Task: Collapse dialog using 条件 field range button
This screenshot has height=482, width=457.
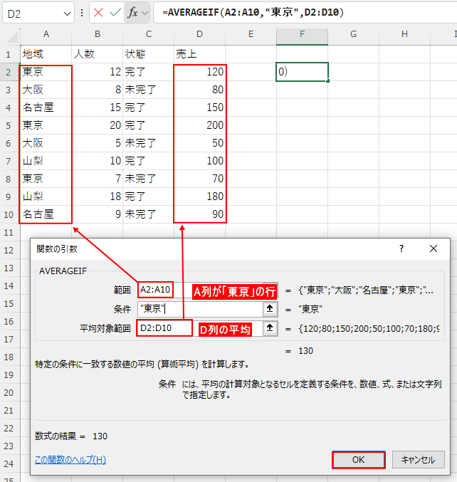Action: (x=270, y=309)
